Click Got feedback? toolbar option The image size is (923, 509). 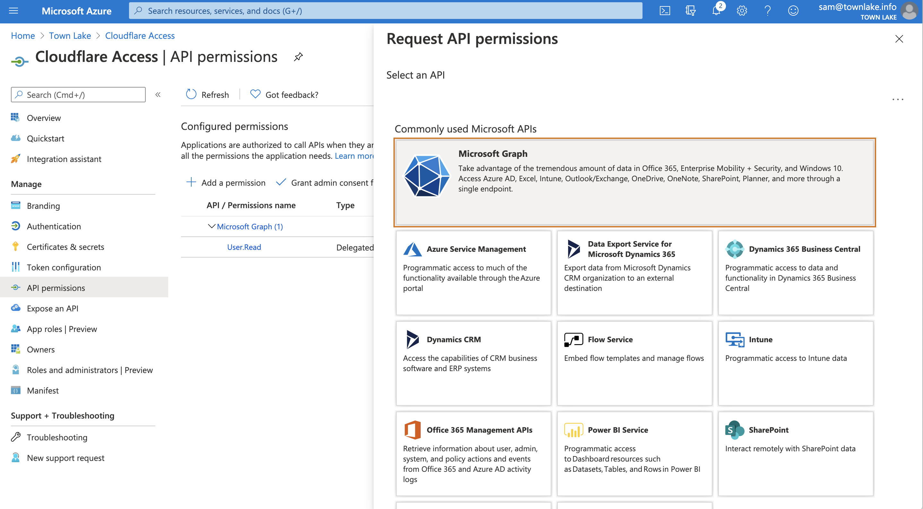tap(285, 94)
